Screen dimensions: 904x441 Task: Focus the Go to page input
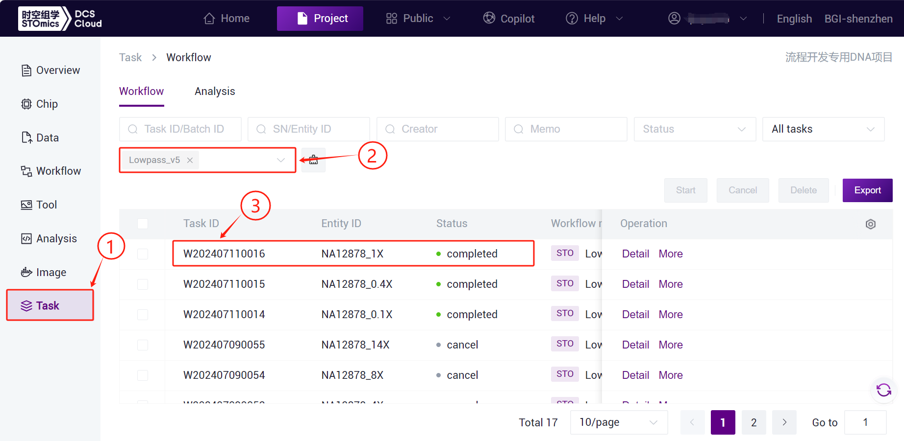865,422
